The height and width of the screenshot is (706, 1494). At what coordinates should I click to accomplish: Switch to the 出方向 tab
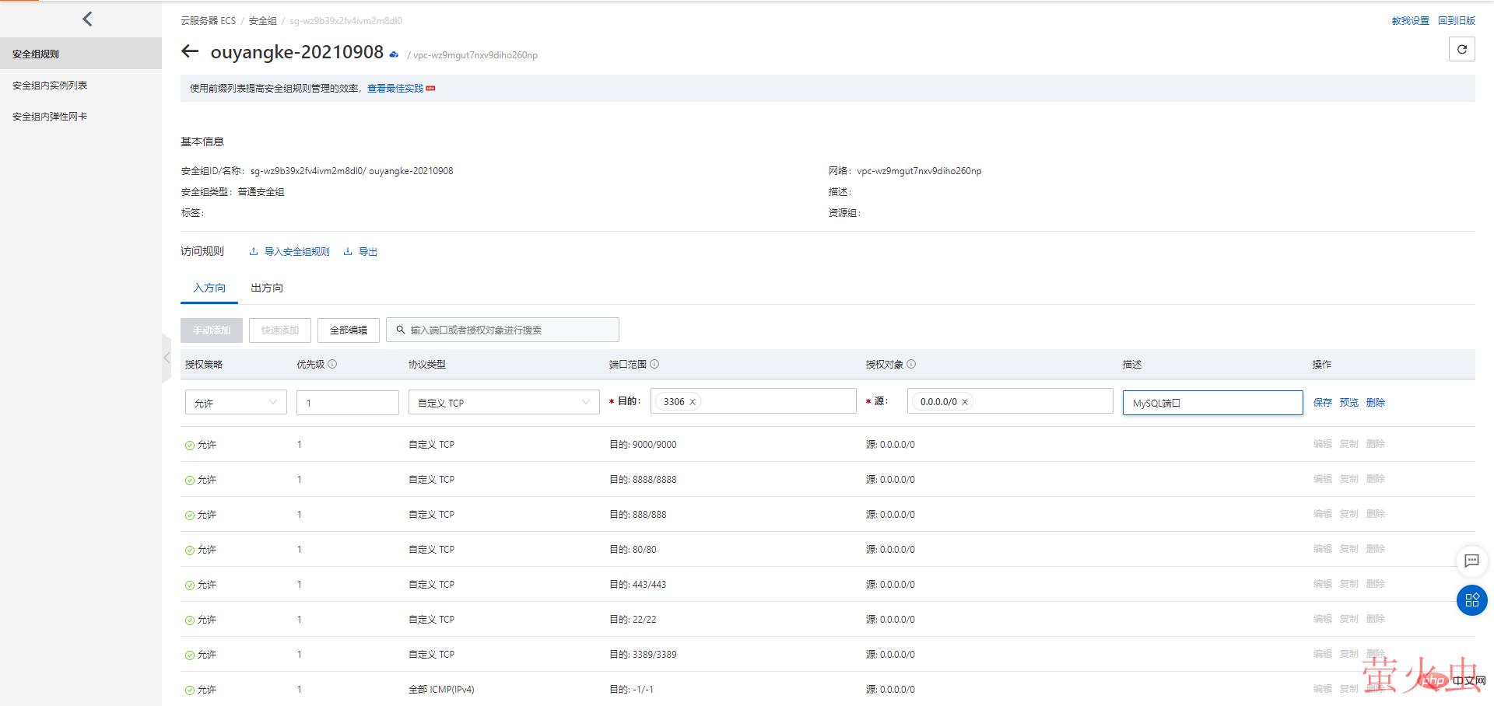(x=267, y=288)
